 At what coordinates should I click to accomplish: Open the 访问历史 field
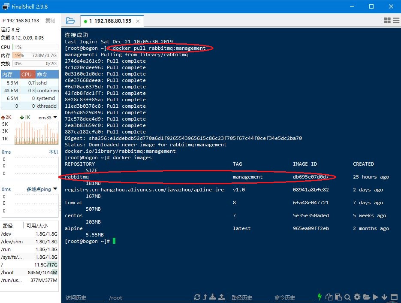tap(84, 297)
